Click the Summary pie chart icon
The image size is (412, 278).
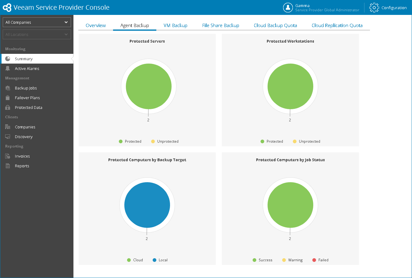pos(8,59)
